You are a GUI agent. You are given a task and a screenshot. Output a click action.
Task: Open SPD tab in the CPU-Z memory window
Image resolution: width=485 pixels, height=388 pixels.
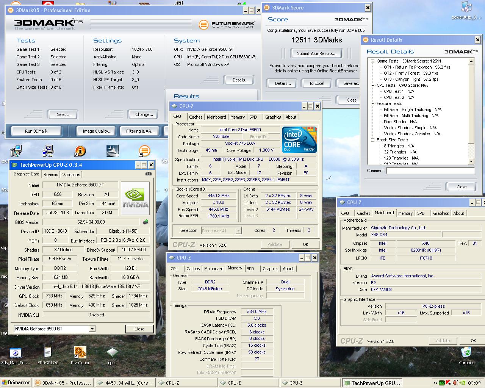(x=250, y=269)
